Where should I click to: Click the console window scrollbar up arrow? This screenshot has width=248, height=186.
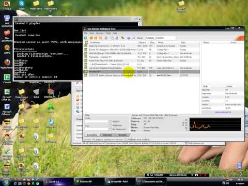[x=139, y=24]
